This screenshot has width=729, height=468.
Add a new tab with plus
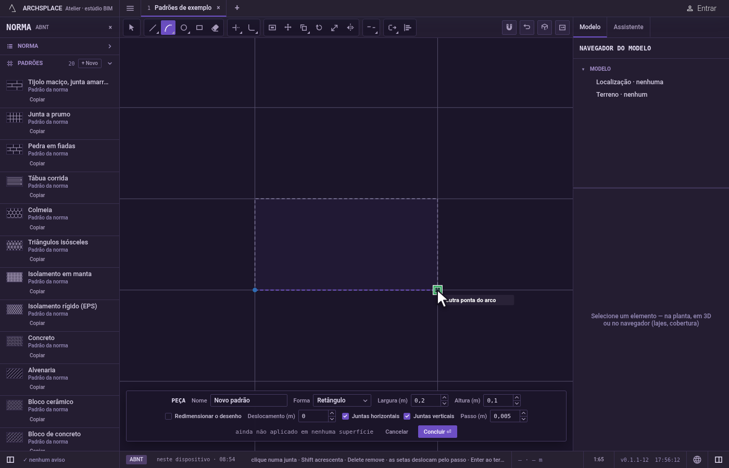point(237,8)
